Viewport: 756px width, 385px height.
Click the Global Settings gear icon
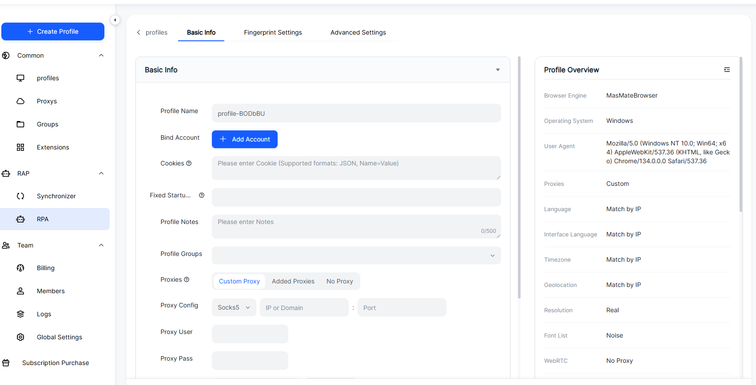[x=20, y=337]
